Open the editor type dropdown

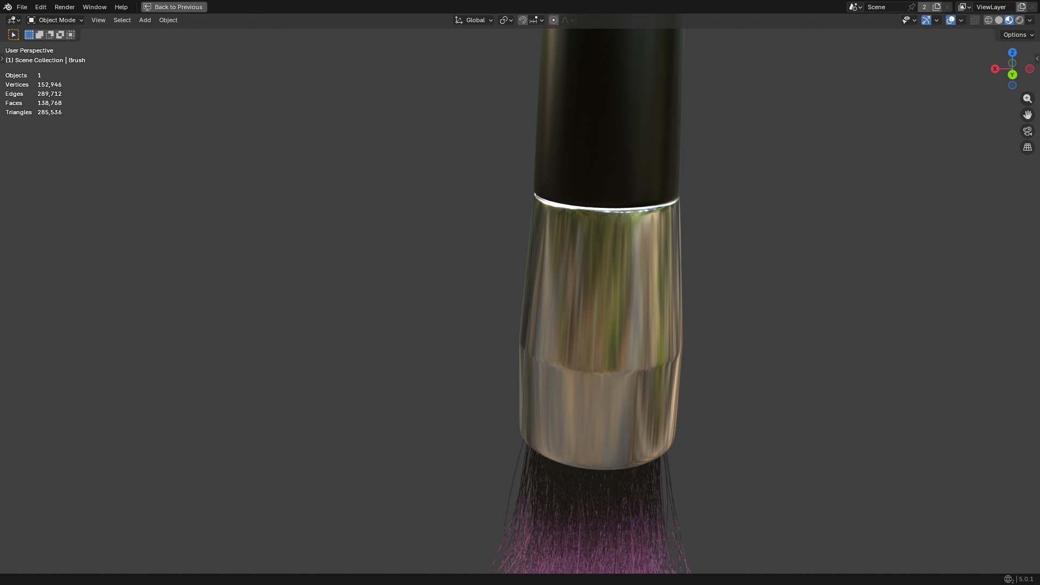[14, 20]
